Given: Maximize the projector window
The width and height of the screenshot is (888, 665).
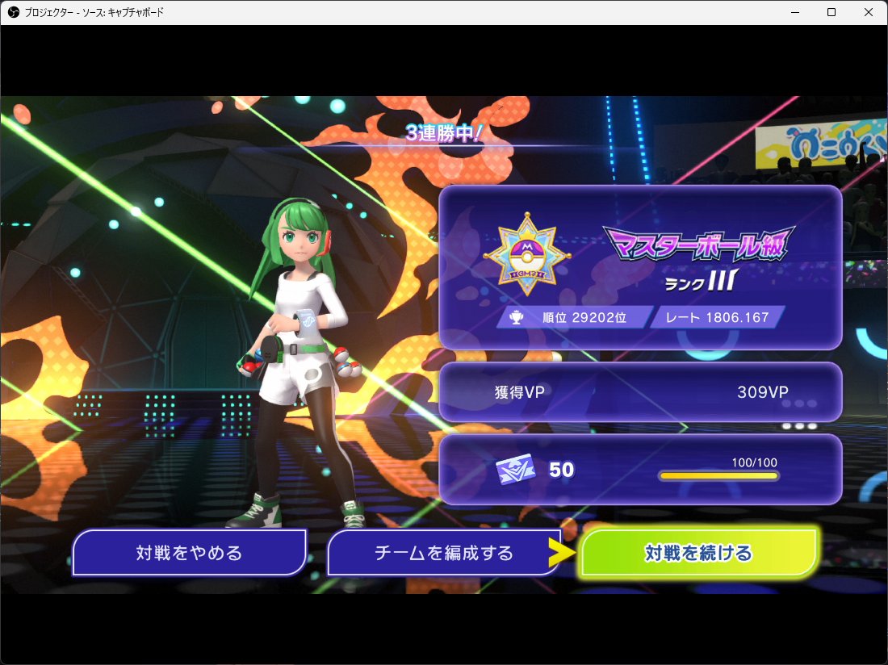Looking at the screenshot, I should click(831, 12).
